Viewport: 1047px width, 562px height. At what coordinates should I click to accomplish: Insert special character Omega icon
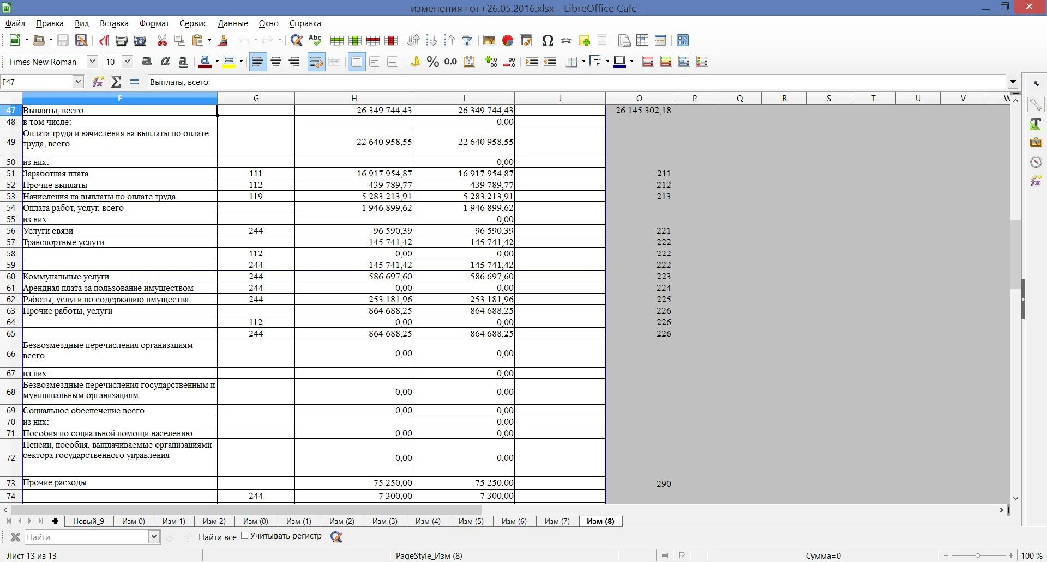pos(548,40)
